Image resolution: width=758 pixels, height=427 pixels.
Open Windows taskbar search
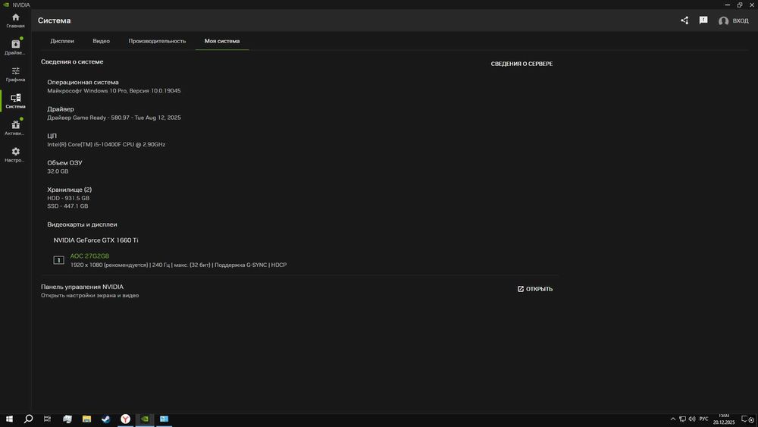(29, 419)
